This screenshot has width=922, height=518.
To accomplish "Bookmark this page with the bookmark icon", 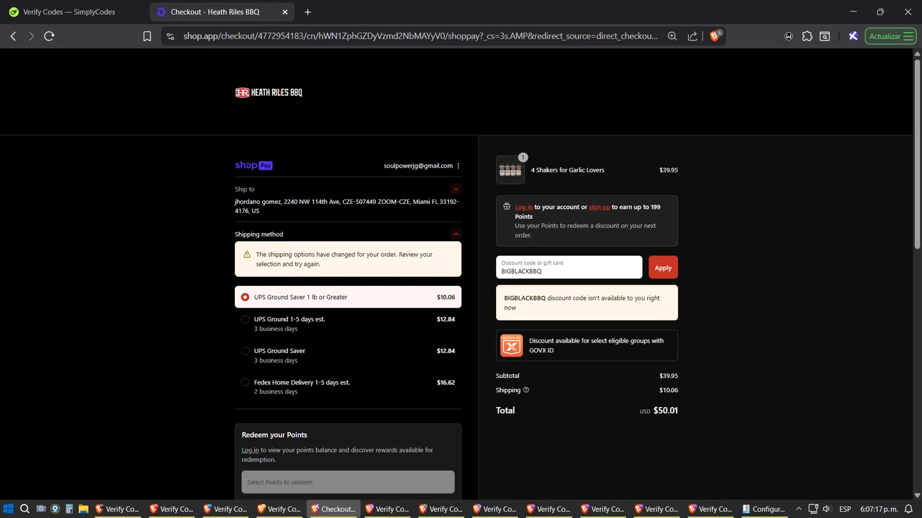I will click(x=147, y=36).
